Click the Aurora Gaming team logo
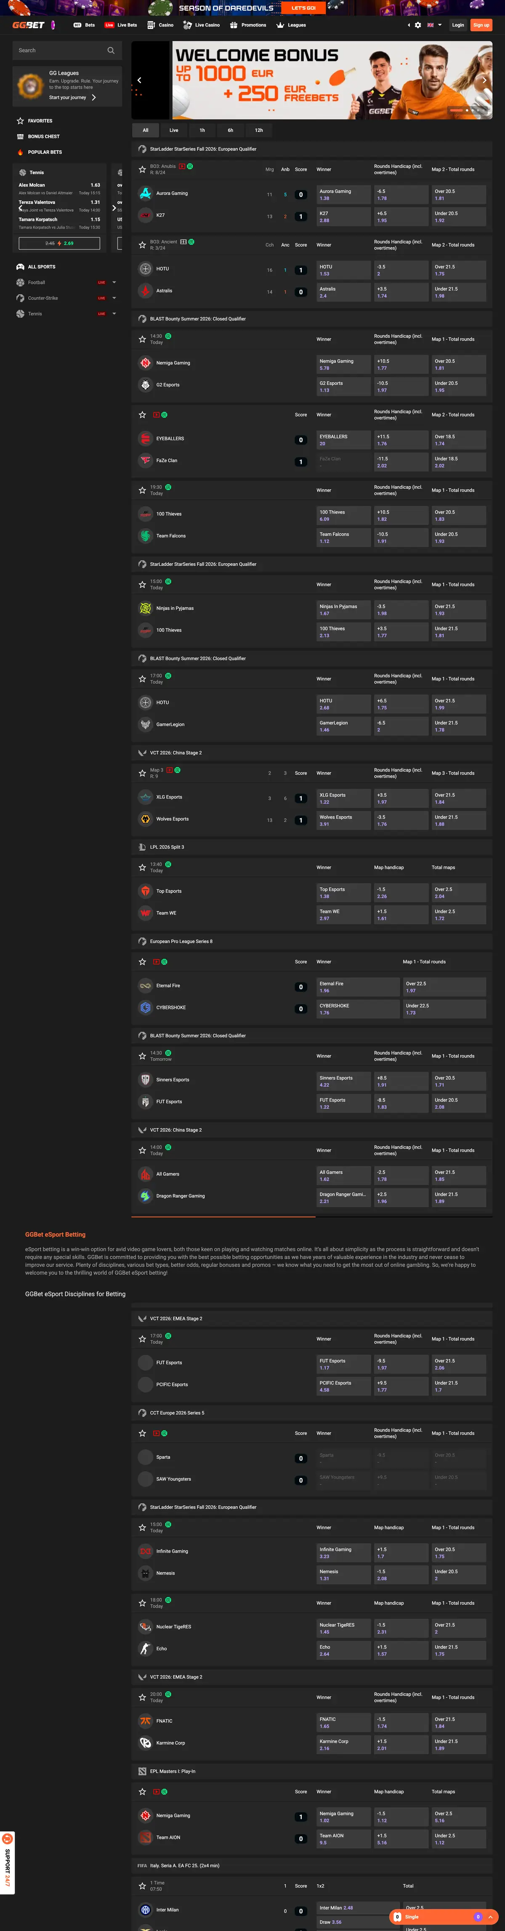 (x=145, y=193)
